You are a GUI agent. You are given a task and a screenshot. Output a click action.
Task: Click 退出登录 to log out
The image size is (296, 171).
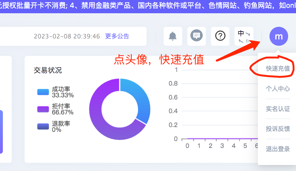tap(278, 149)
